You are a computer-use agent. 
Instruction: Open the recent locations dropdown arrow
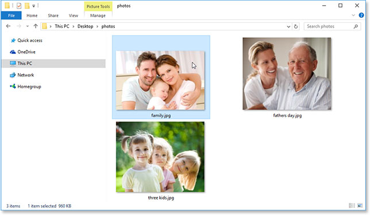point(28,26)
